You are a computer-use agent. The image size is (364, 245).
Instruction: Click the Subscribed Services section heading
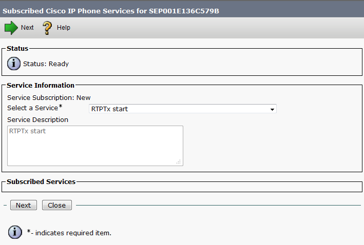point(41,181)
